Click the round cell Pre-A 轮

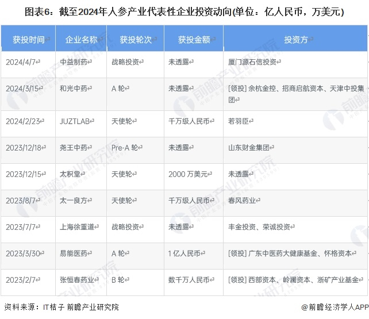click(x=135, y=150)
